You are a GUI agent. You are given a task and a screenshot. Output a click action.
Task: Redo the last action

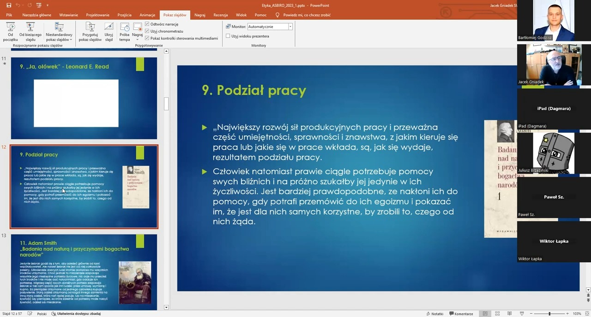(29, 6)
